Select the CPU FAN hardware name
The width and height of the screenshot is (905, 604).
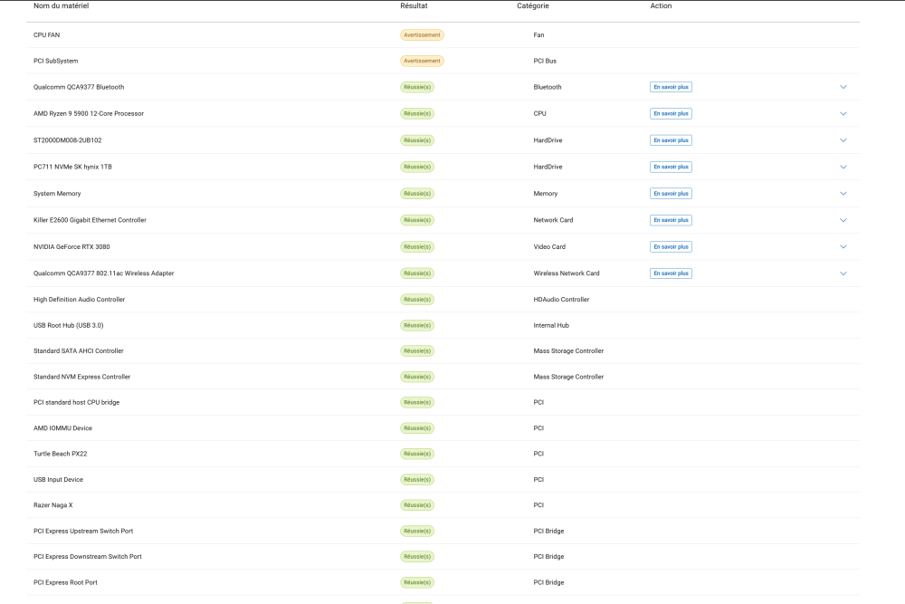[x=47, y=35]
